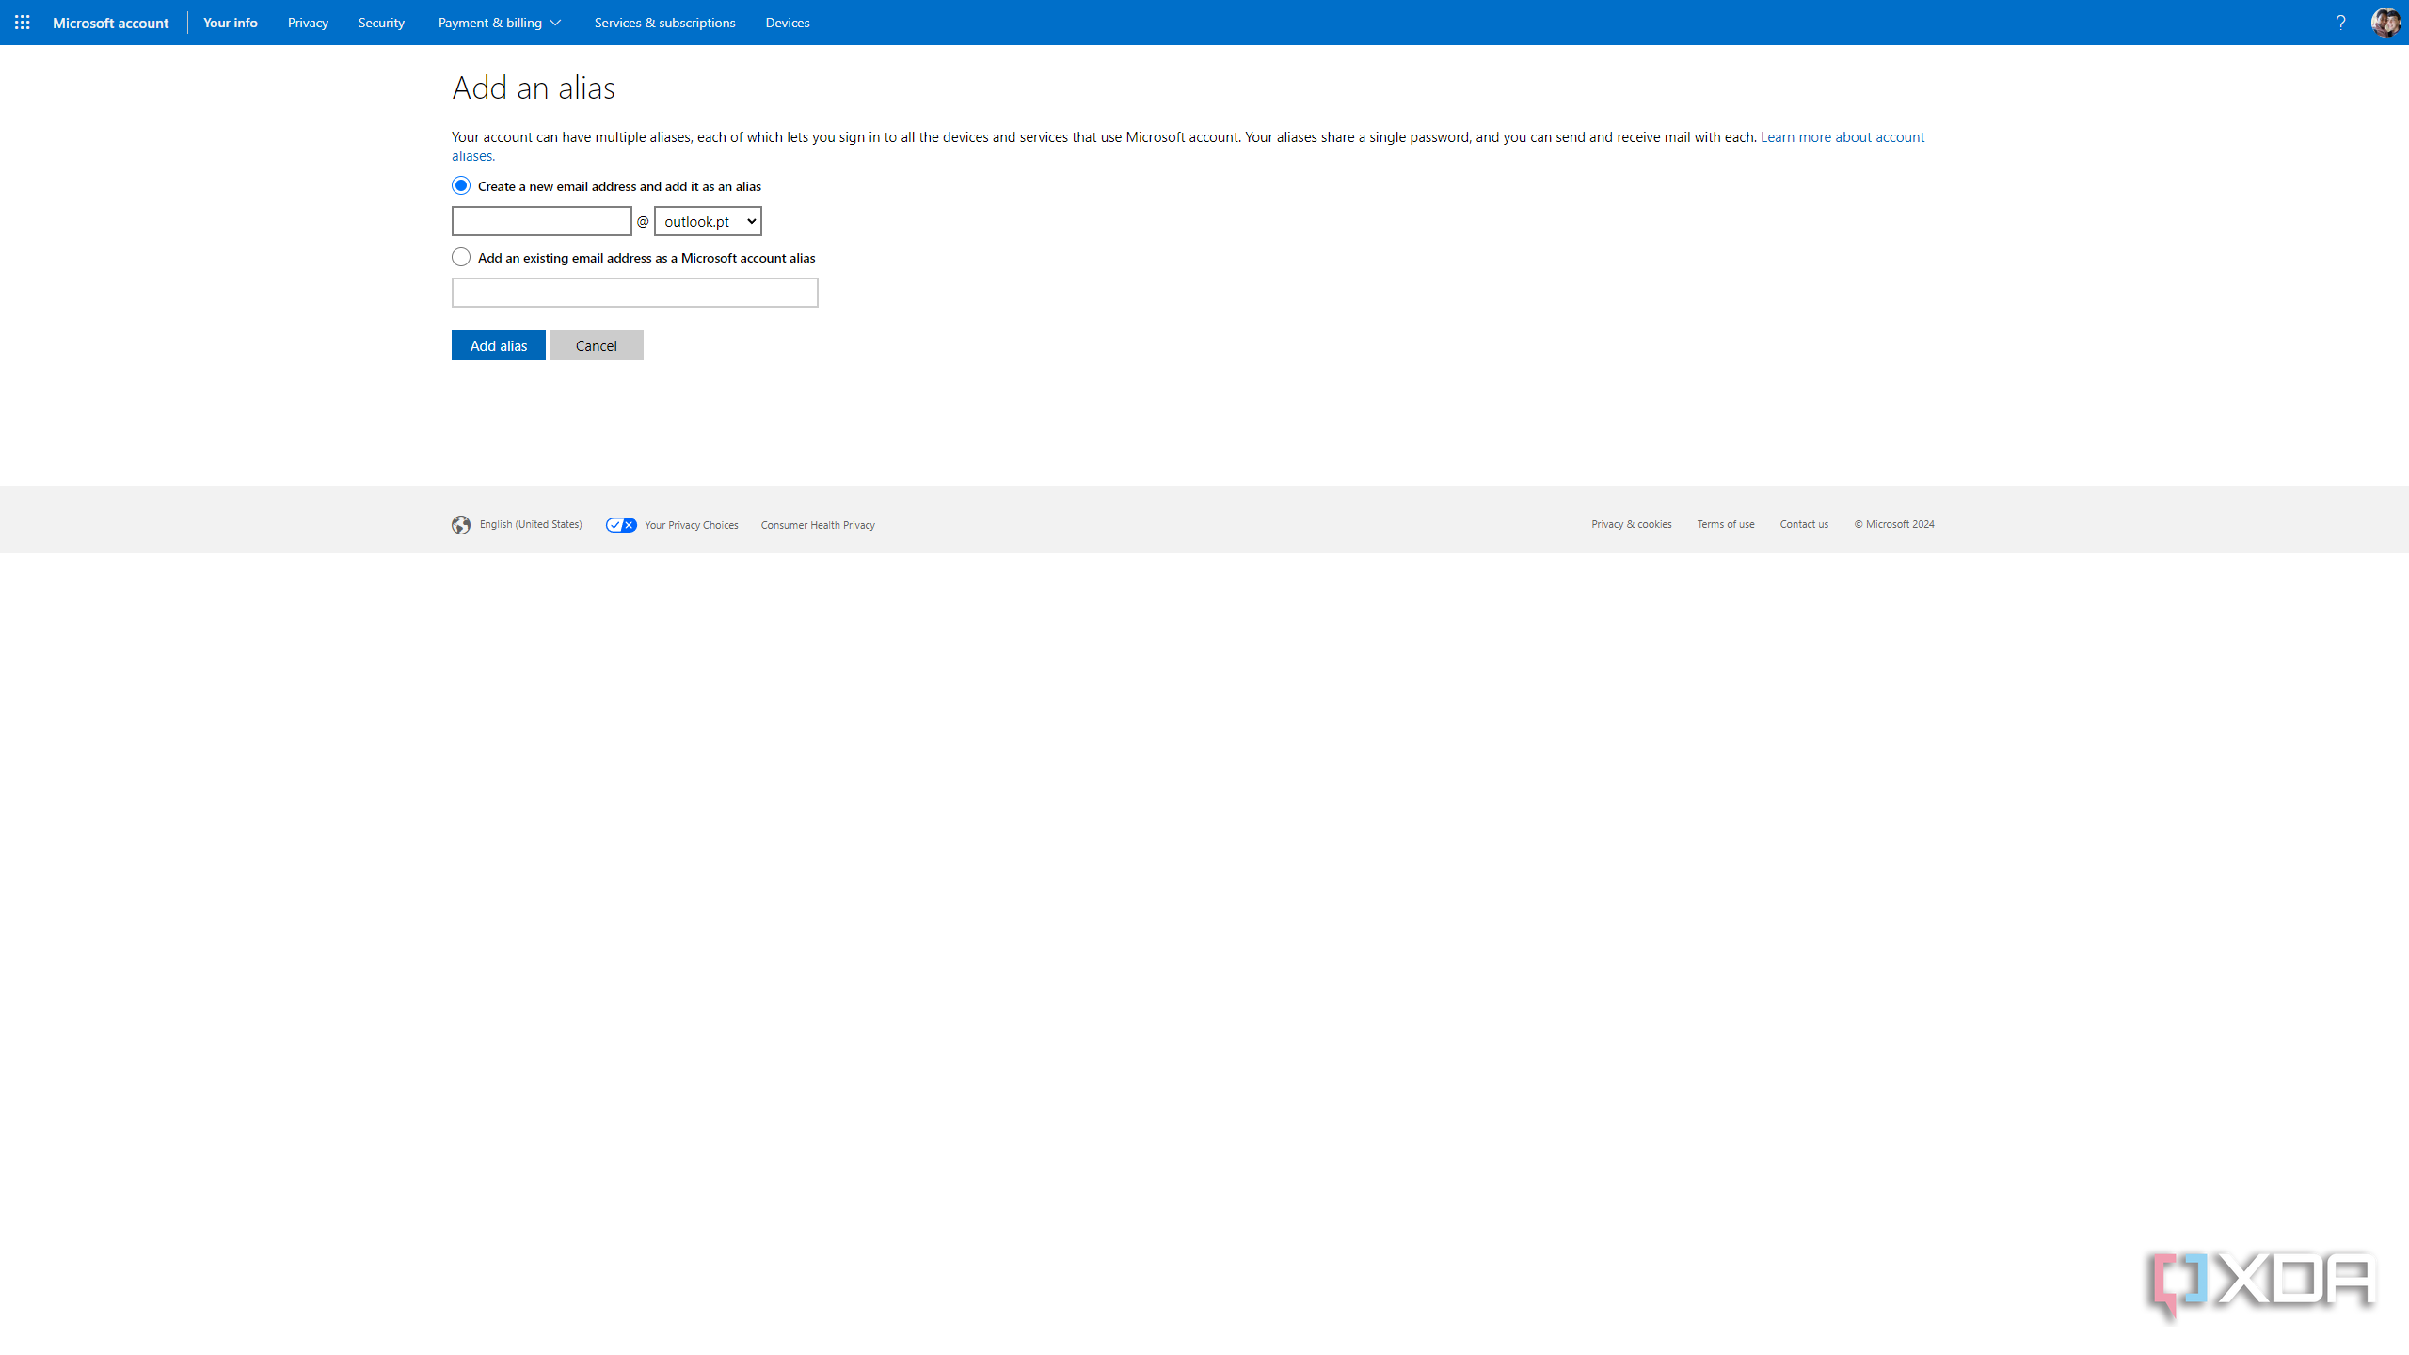2409x1355 pixels.
Task: Open the Terms of use page
Action: (x=1725, y=524)
